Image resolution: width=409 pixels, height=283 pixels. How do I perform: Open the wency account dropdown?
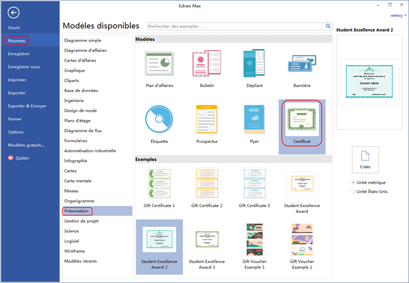[398, 16]
